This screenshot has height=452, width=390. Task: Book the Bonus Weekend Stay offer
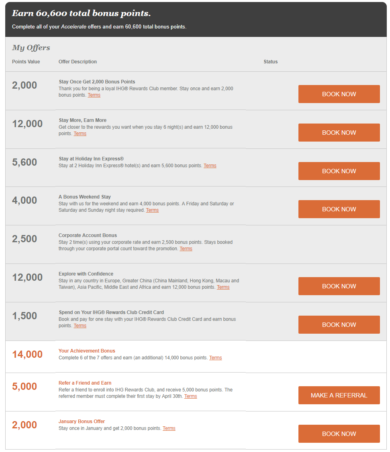(339, 209)
